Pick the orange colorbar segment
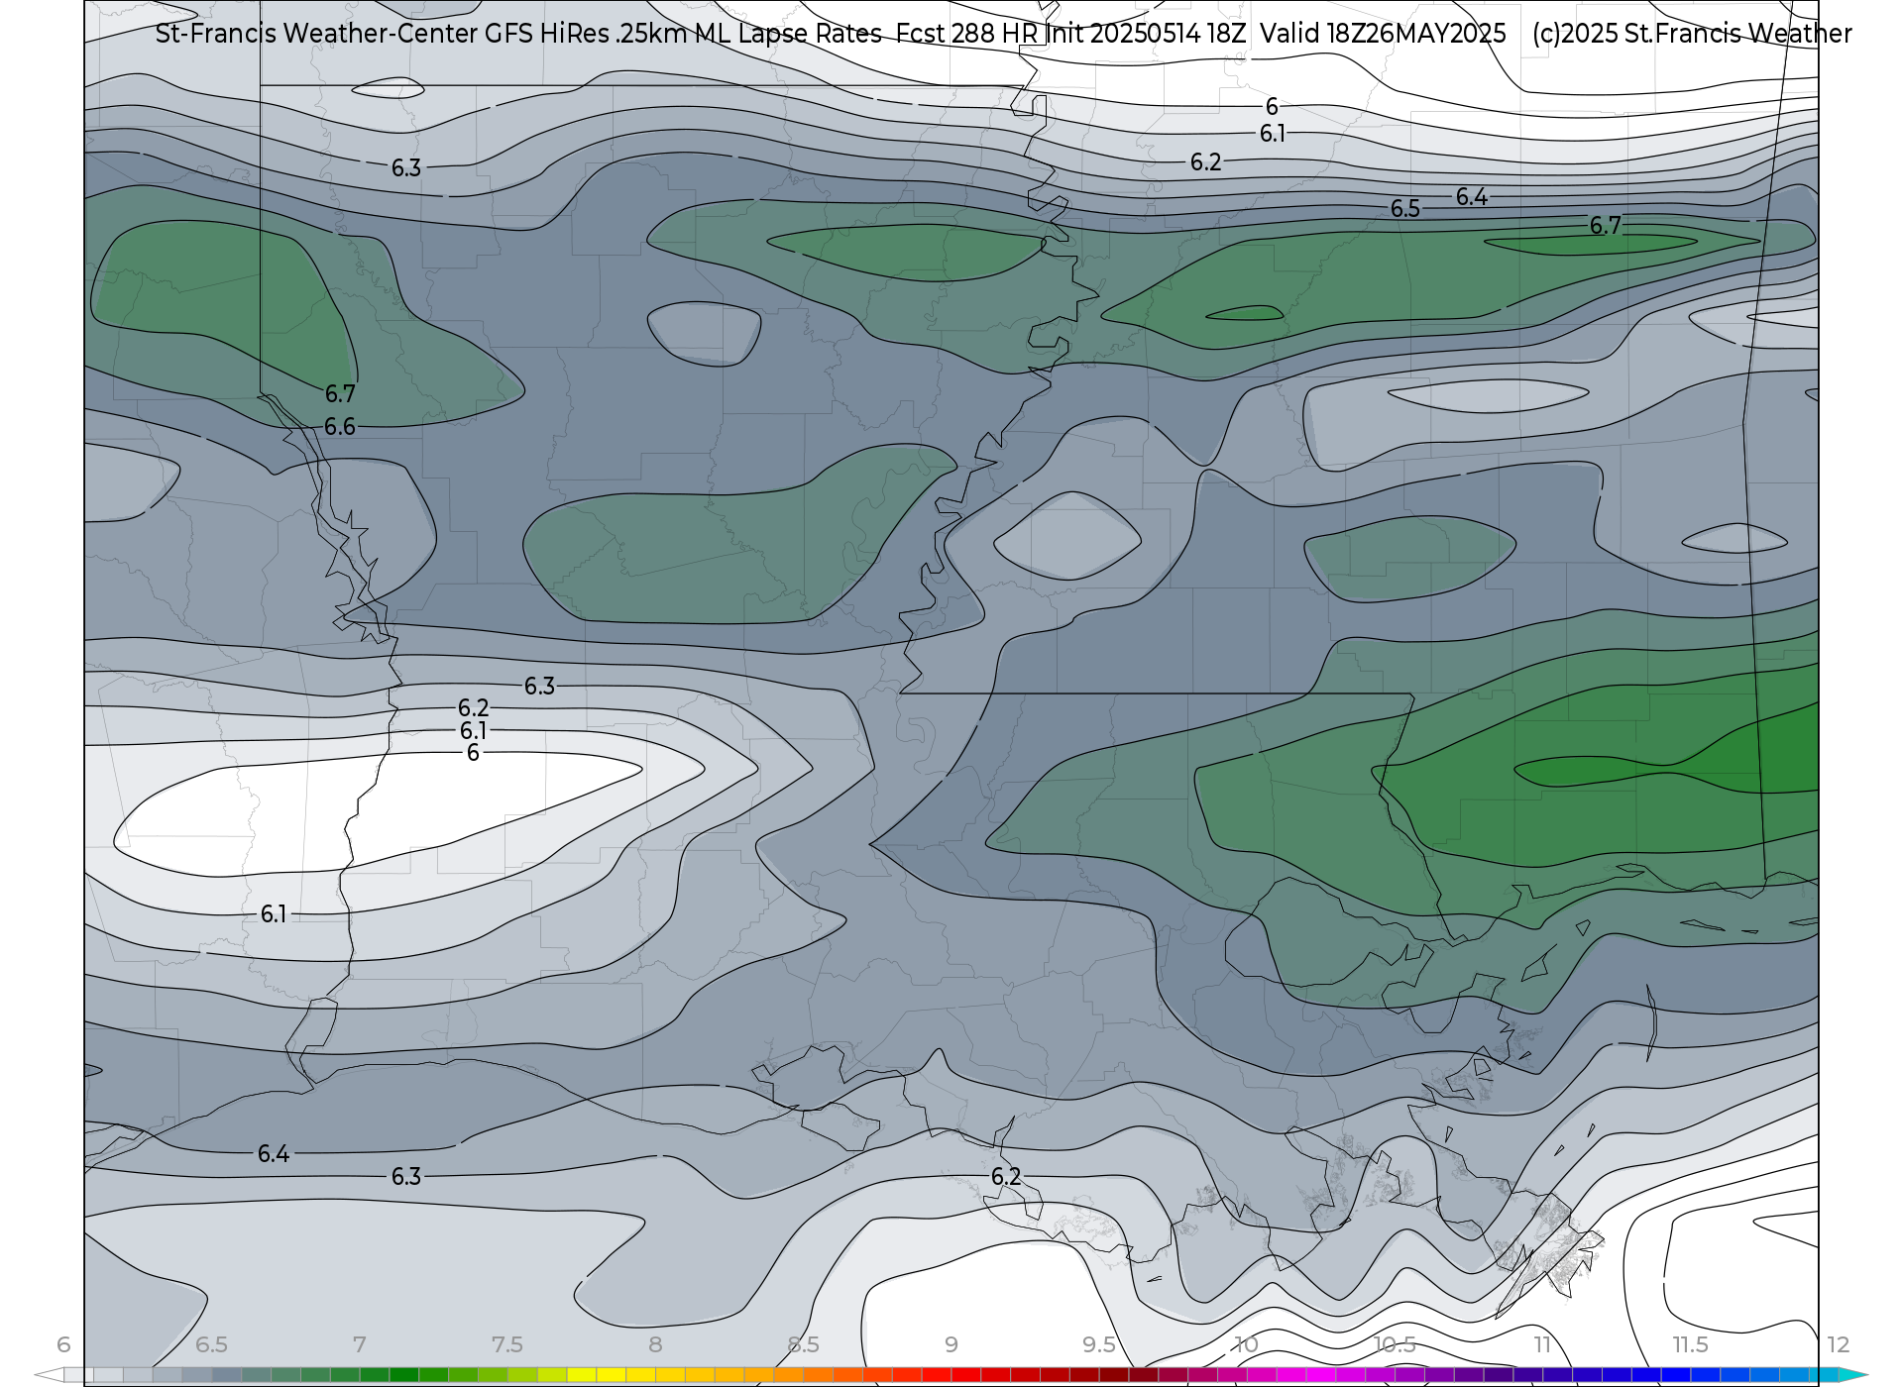This screenshot has width=1903, height=1387. click(788, 1375)
